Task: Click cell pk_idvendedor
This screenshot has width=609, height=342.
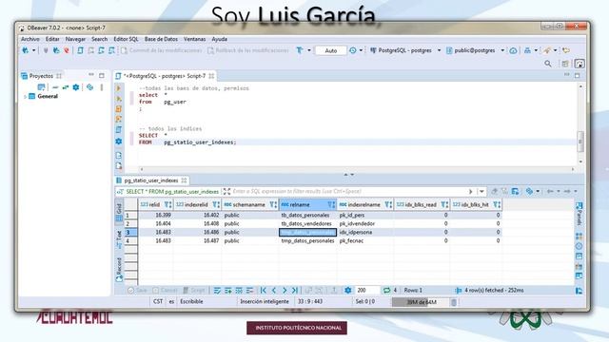Action: pyautogui.click(x=364, y=224)
